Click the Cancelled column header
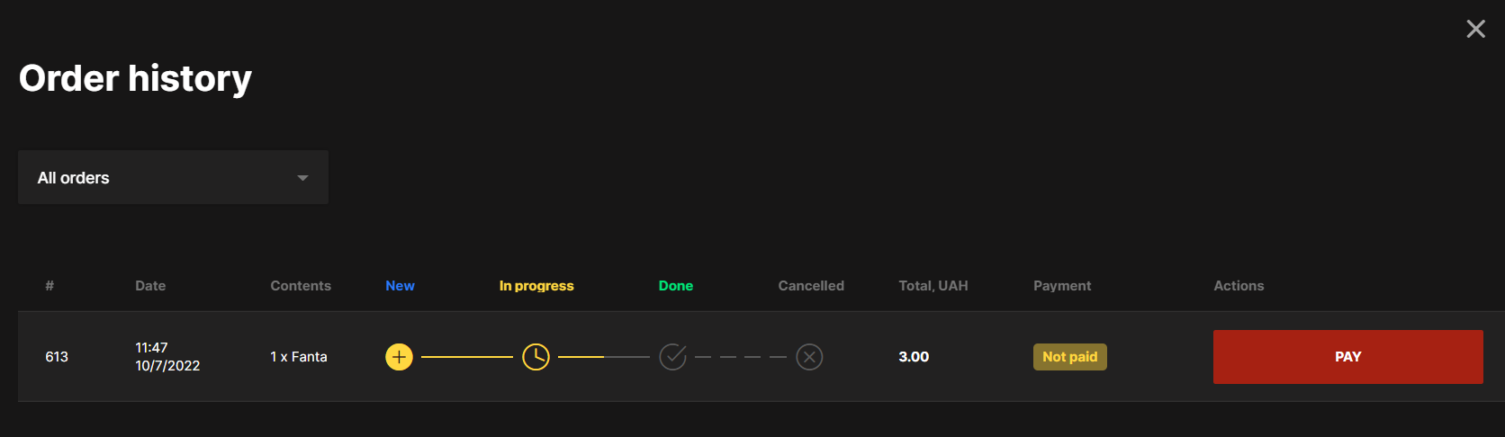The image size is (1505, 437). pos(811,286)
